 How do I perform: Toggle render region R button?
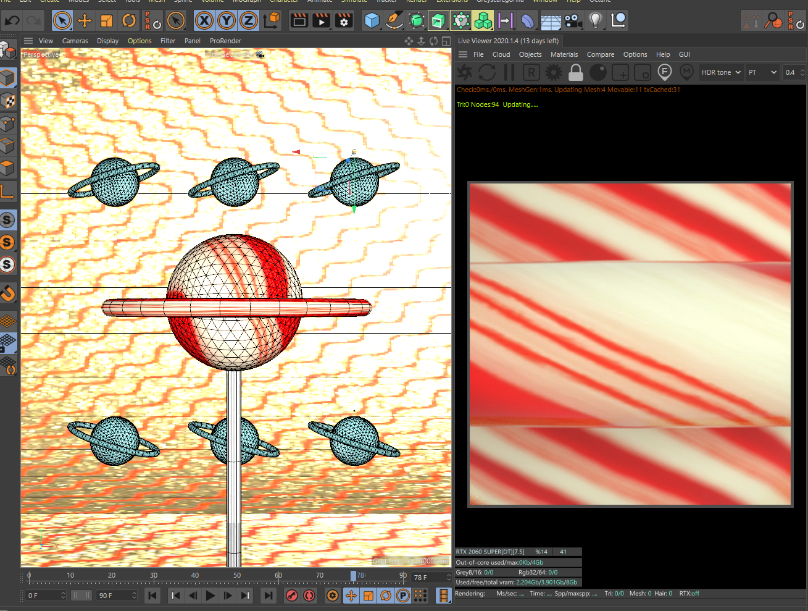[x=531, y=72]
